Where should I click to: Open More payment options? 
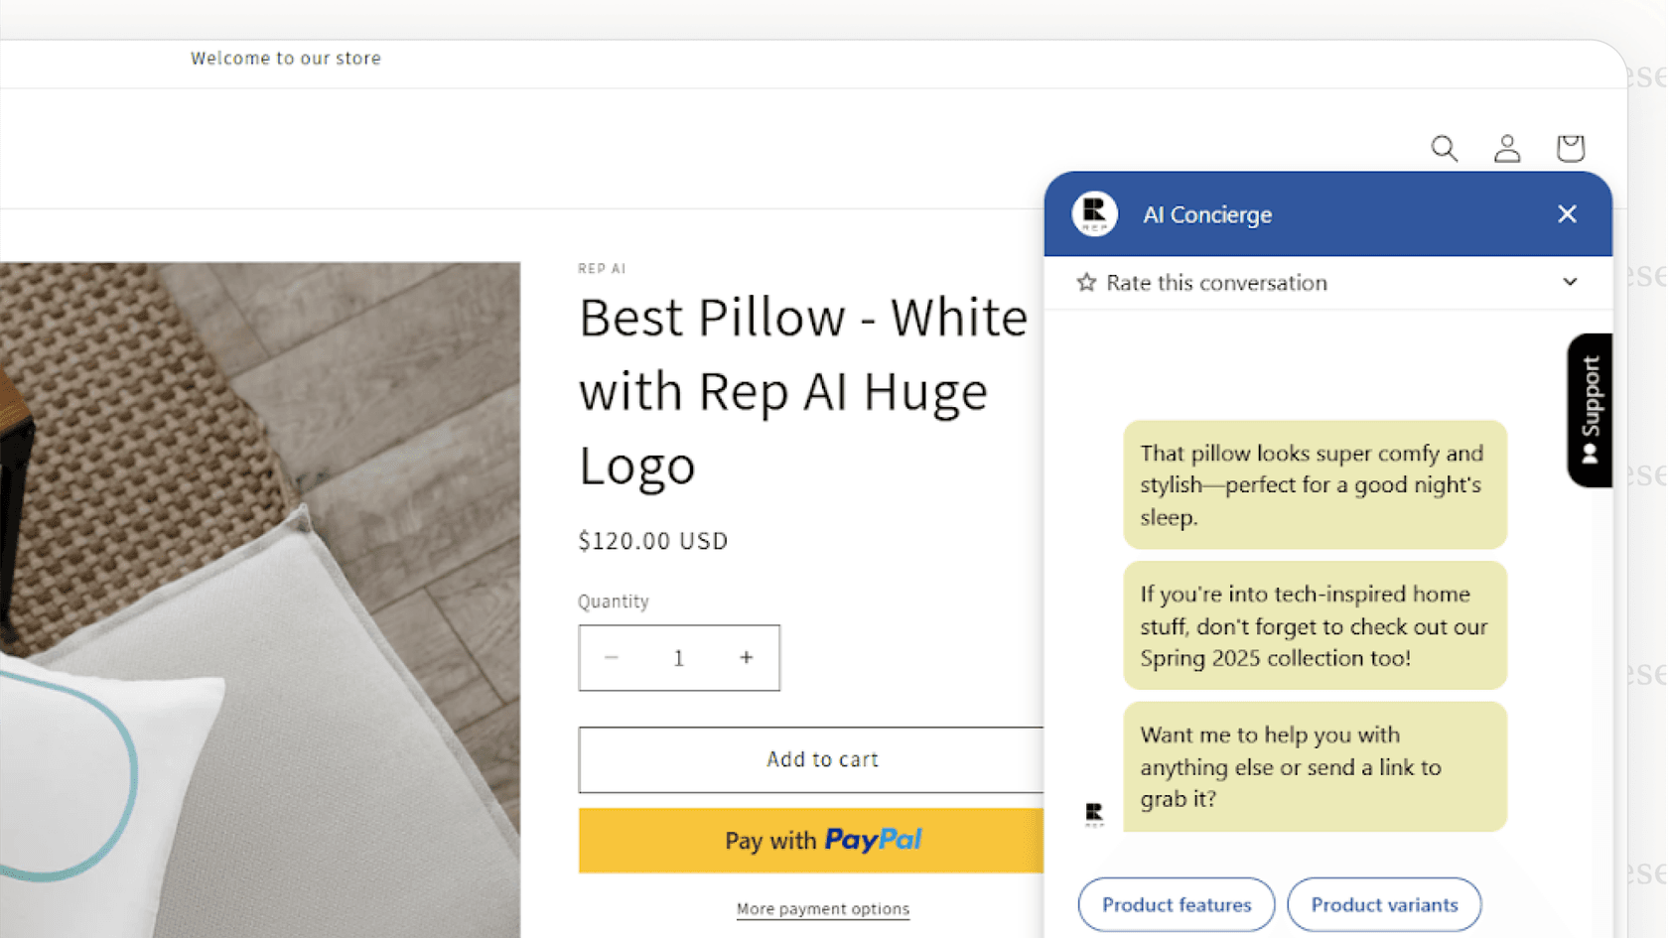click(x=822, y=908)
